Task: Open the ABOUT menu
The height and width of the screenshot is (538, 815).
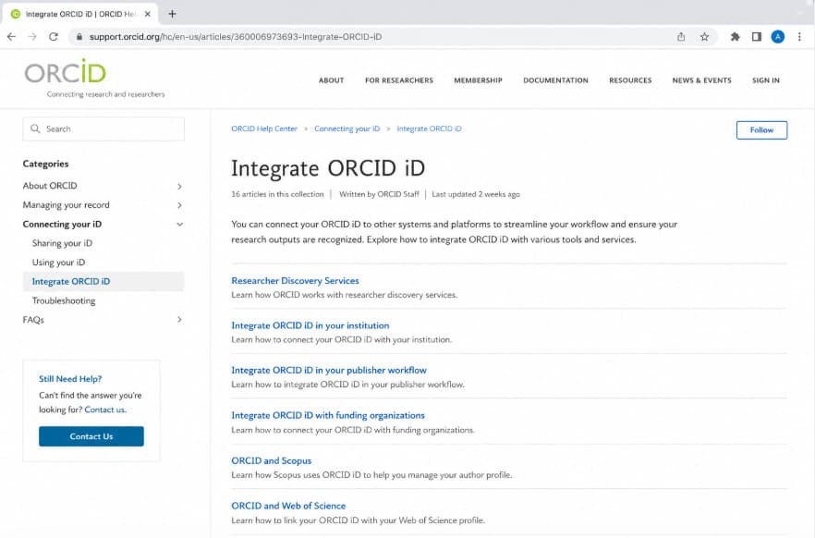Action: pos(331,80)
